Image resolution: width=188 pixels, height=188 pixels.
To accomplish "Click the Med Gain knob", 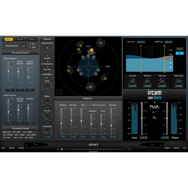I will [147, 80].
